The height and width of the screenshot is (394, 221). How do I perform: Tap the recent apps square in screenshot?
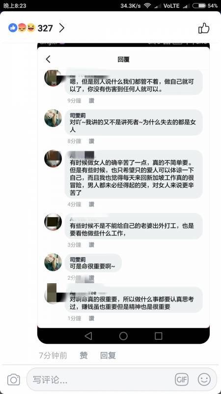pyautogui.click(x=158, y=336)
